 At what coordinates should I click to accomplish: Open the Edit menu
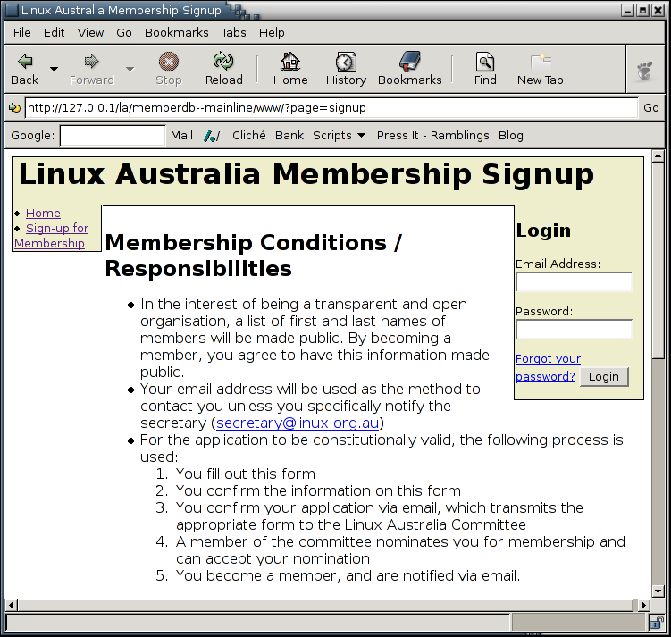(54, 32)
